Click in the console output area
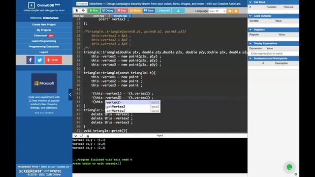The height and width of the screenshot is (177, 315). pyautogui.click(x=160, y=155)
